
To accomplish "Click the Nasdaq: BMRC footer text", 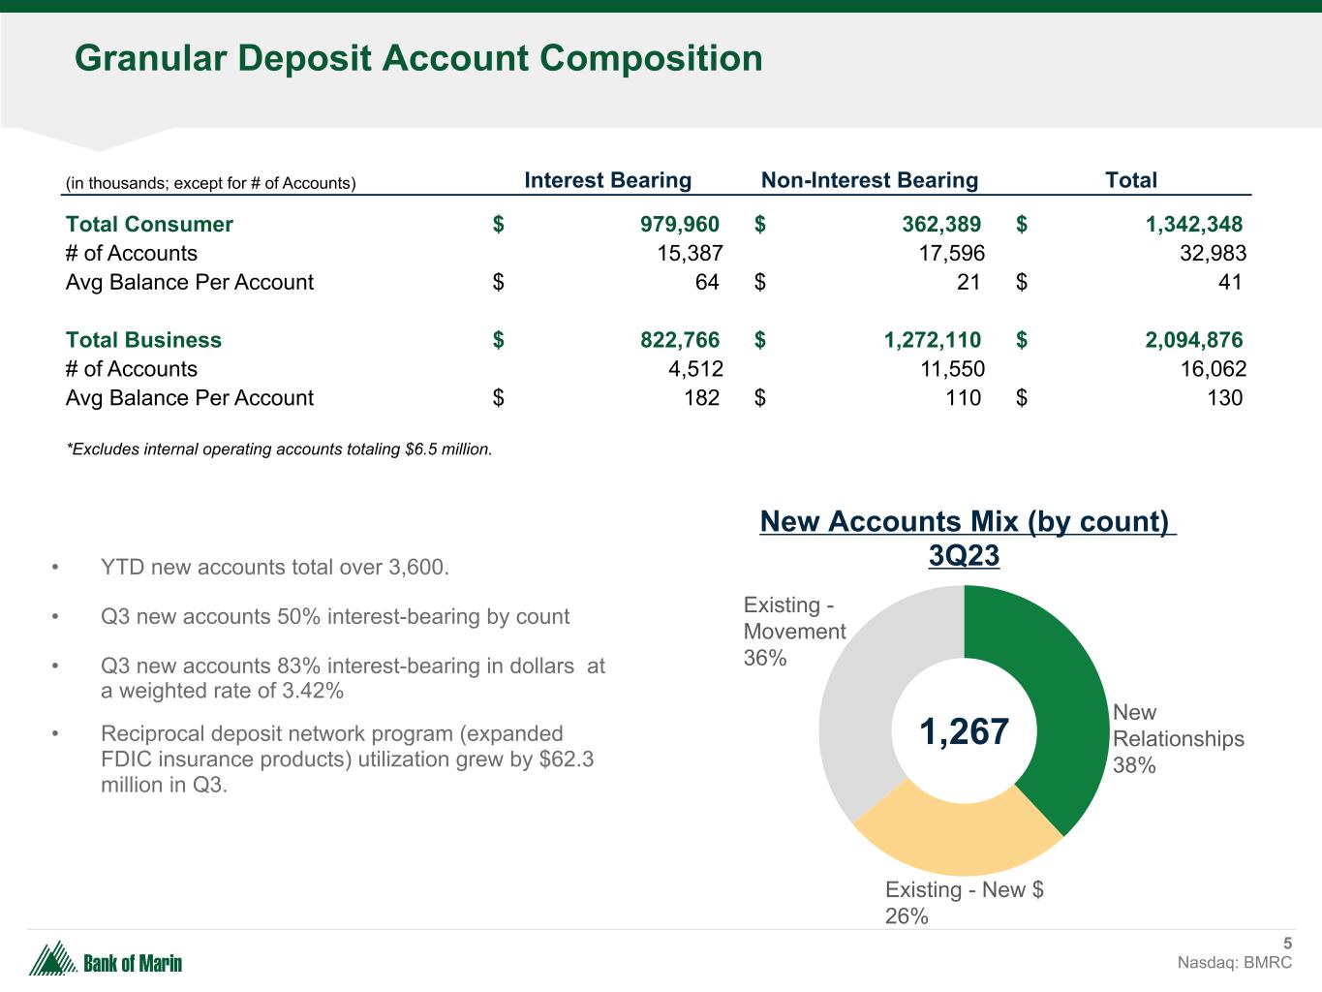I will [x=1234, y=963].
